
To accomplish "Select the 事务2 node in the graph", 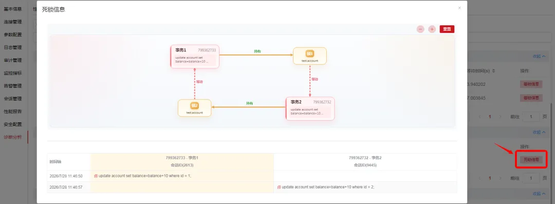I will [310, 108].
